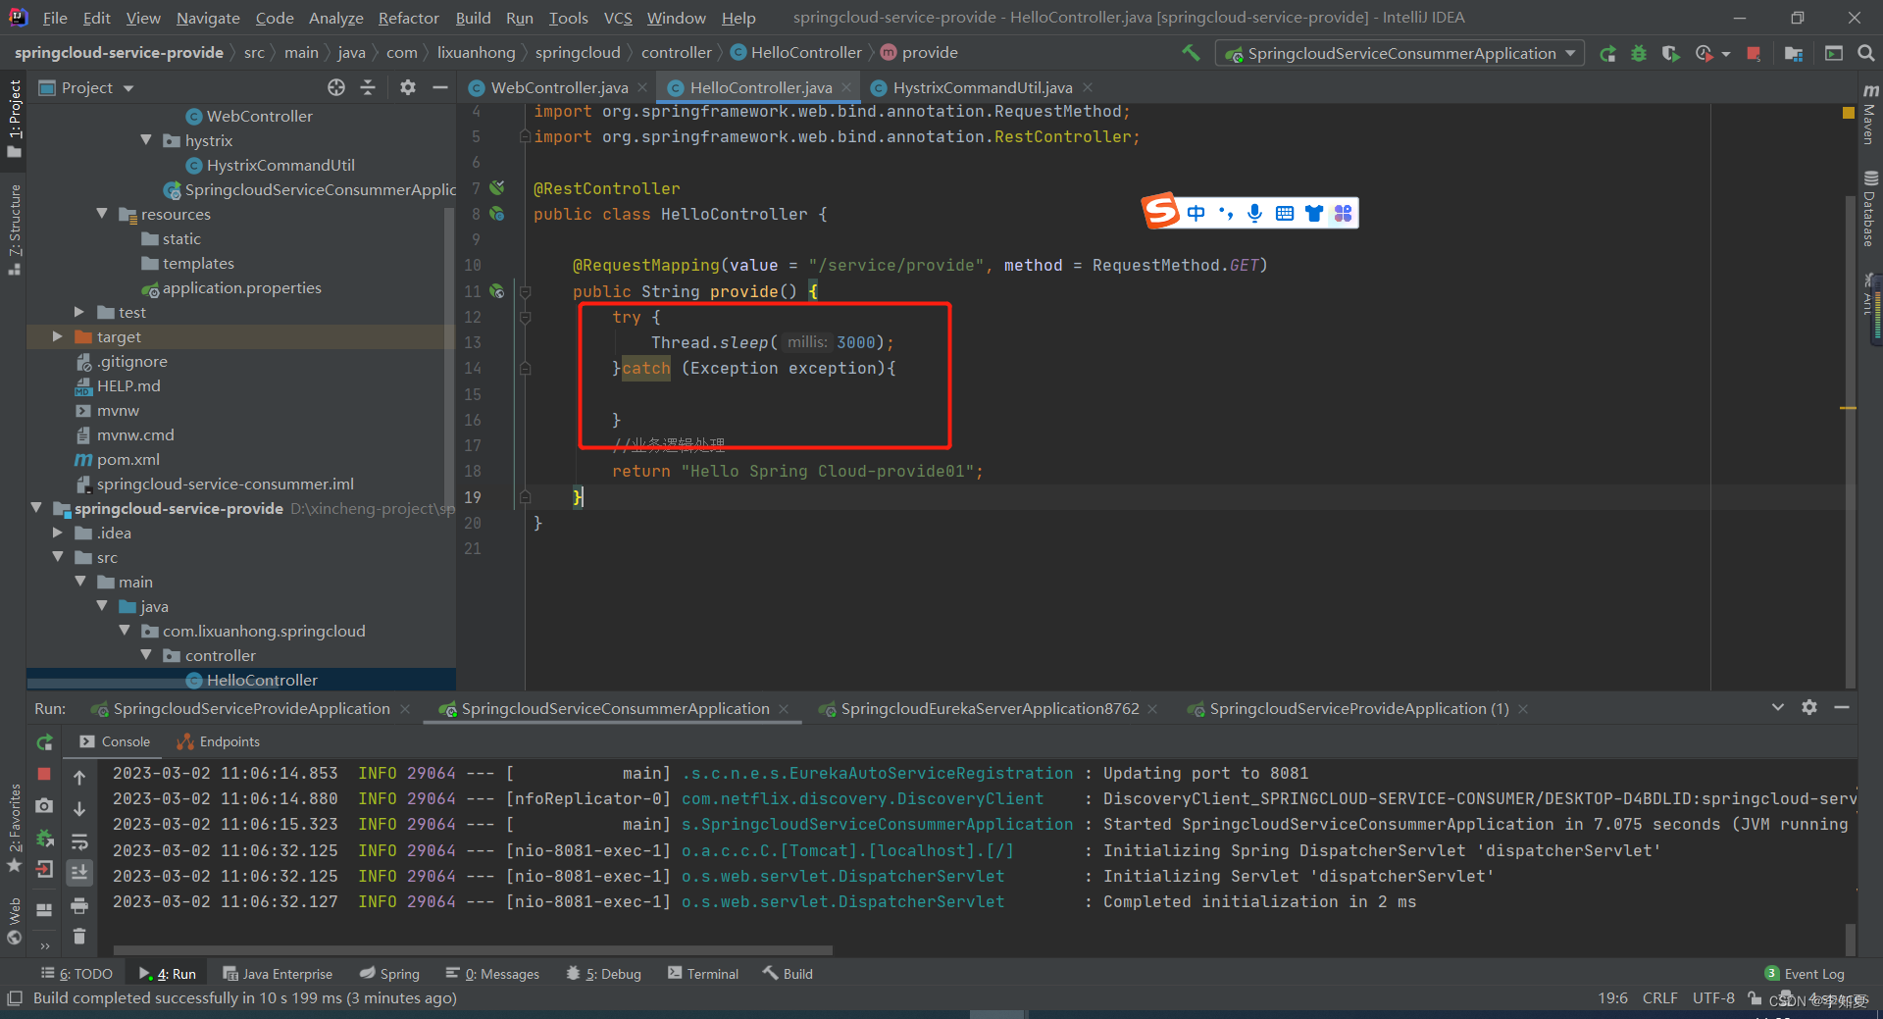The height and width of the screenshot is (1019, 1883).
Task: Collapse the hystrix folder
Action: coord(146,140)
